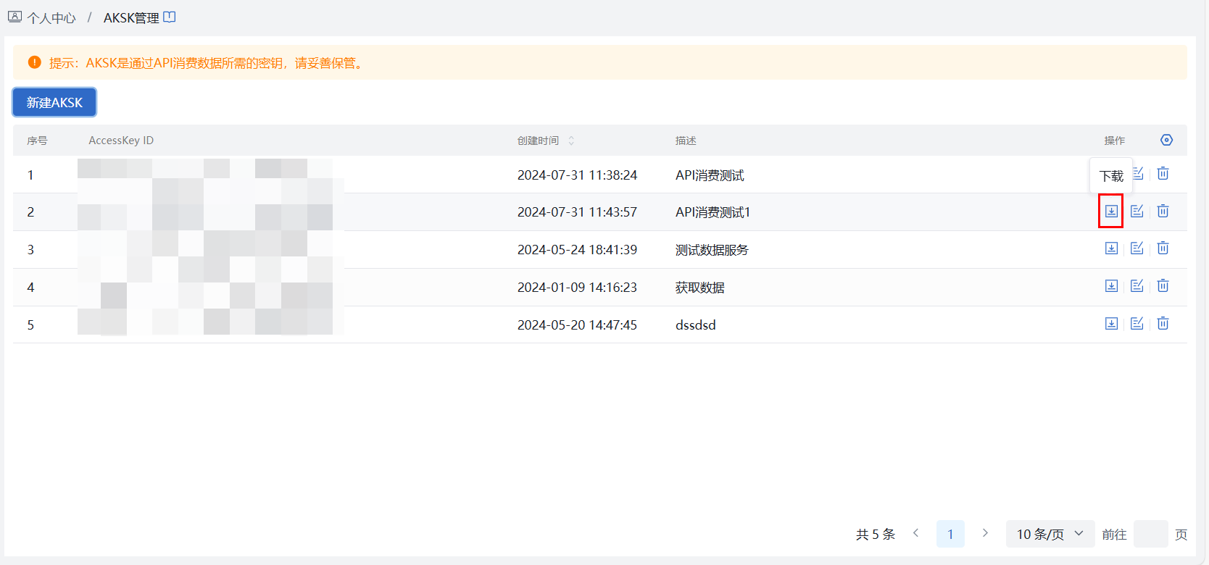Viewport: 1209px width, 565px height.
Task: Click the description API消费测试1
Action: (x=712, y=212)
